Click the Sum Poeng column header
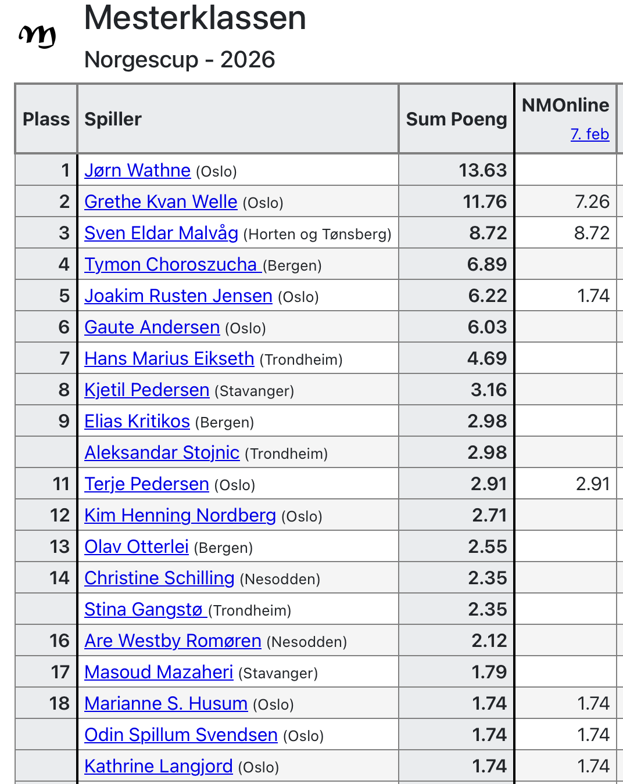 tap(456, 119)
